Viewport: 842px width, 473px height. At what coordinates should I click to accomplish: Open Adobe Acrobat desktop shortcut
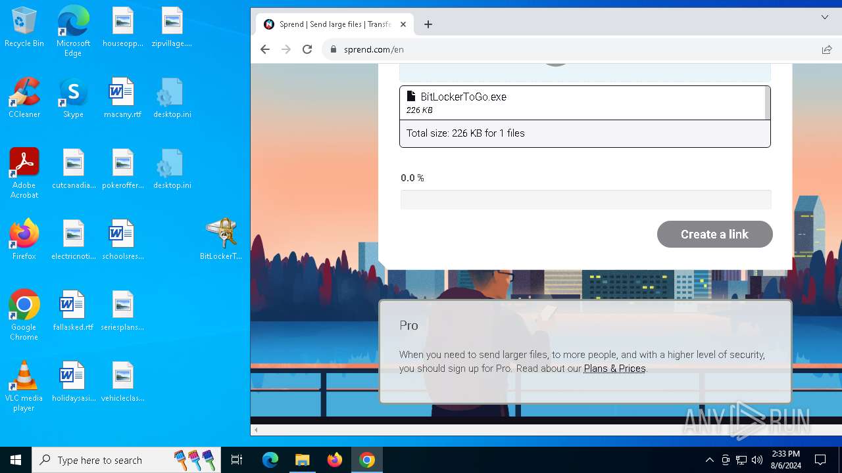[x=24, y=173]
